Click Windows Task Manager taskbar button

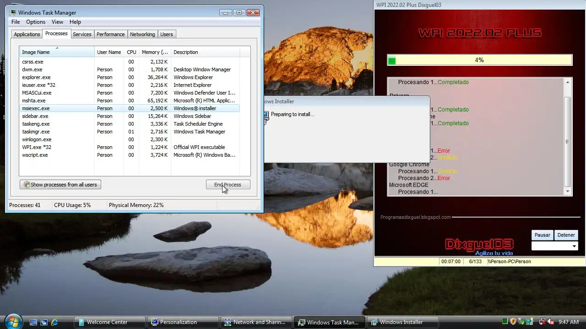(329, 322)
